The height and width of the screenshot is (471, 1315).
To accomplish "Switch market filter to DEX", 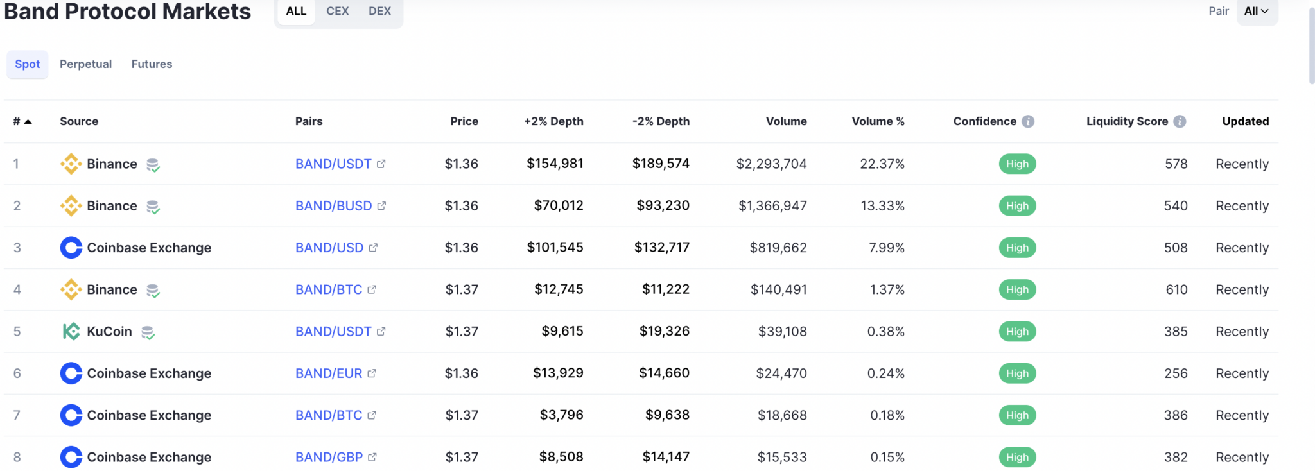I will (379, 11).
